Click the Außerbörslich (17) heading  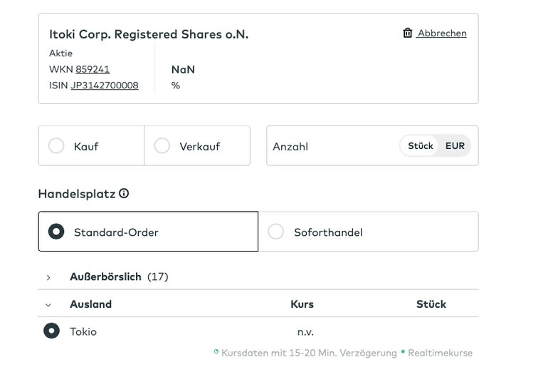tap(118, 277)
